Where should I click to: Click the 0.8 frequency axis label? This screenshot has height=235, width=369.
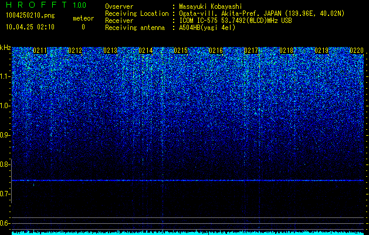tap(5, 164)
